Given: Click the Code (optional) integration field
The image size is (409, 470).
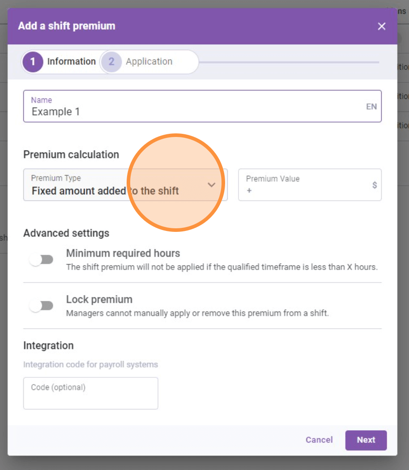Looking at the screenshot, I should pos(90,393).
